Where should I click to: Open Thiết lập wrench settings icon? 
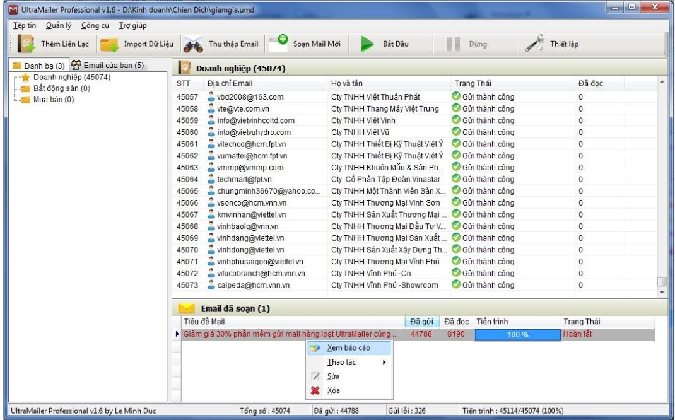point(535,44)
